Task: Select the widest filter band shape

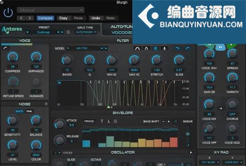Action: point(137,48)
